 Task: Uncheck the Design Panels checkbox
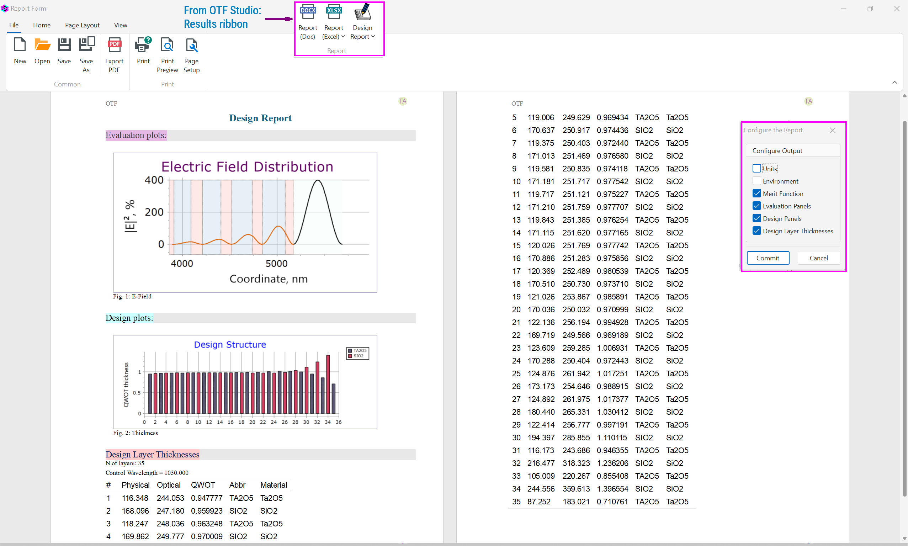click(757, 218)
